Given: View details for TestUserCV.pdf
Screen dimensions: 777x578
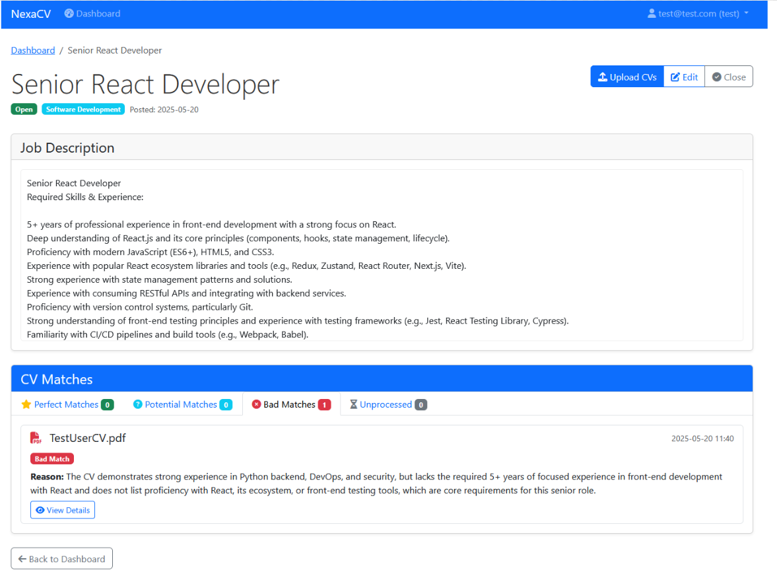Looking at the screenshot, I should pos(62,509).
